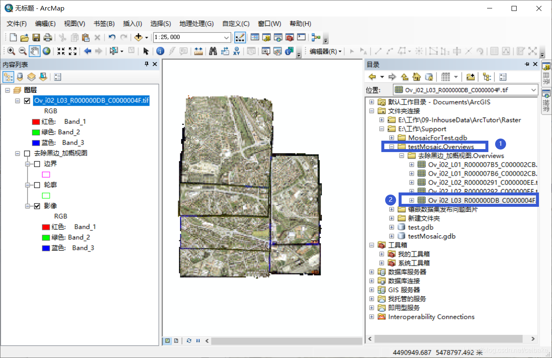Open the Measure ruler tool
The image size is (552, 358).
pyautogui.click(x=198, y=51)
